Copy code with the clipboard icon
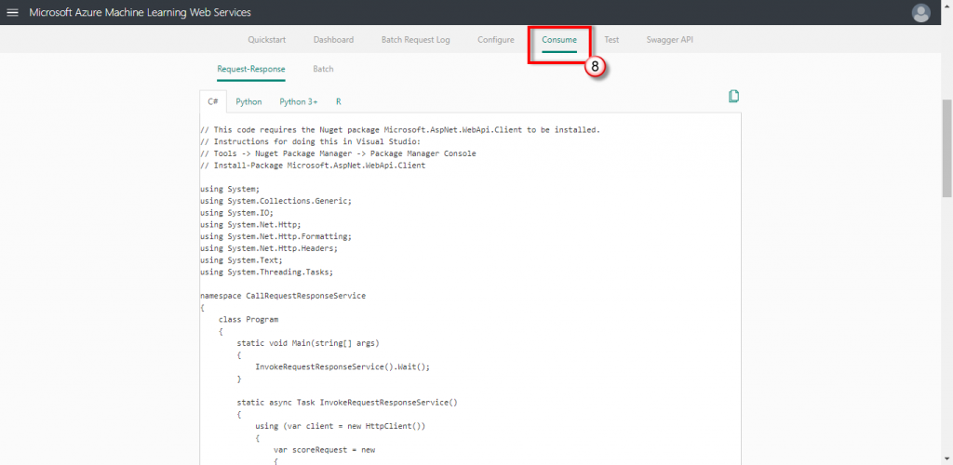Viewport: 953px width, 465px height. pyautogui.click(x=733, y=97)
